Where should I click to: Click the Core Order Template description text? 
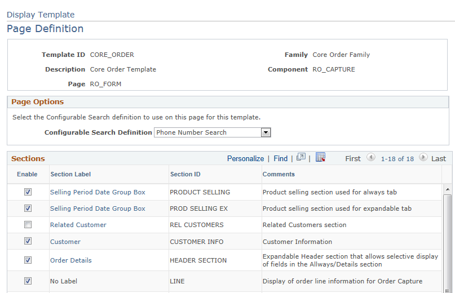(x=123, y=69)
